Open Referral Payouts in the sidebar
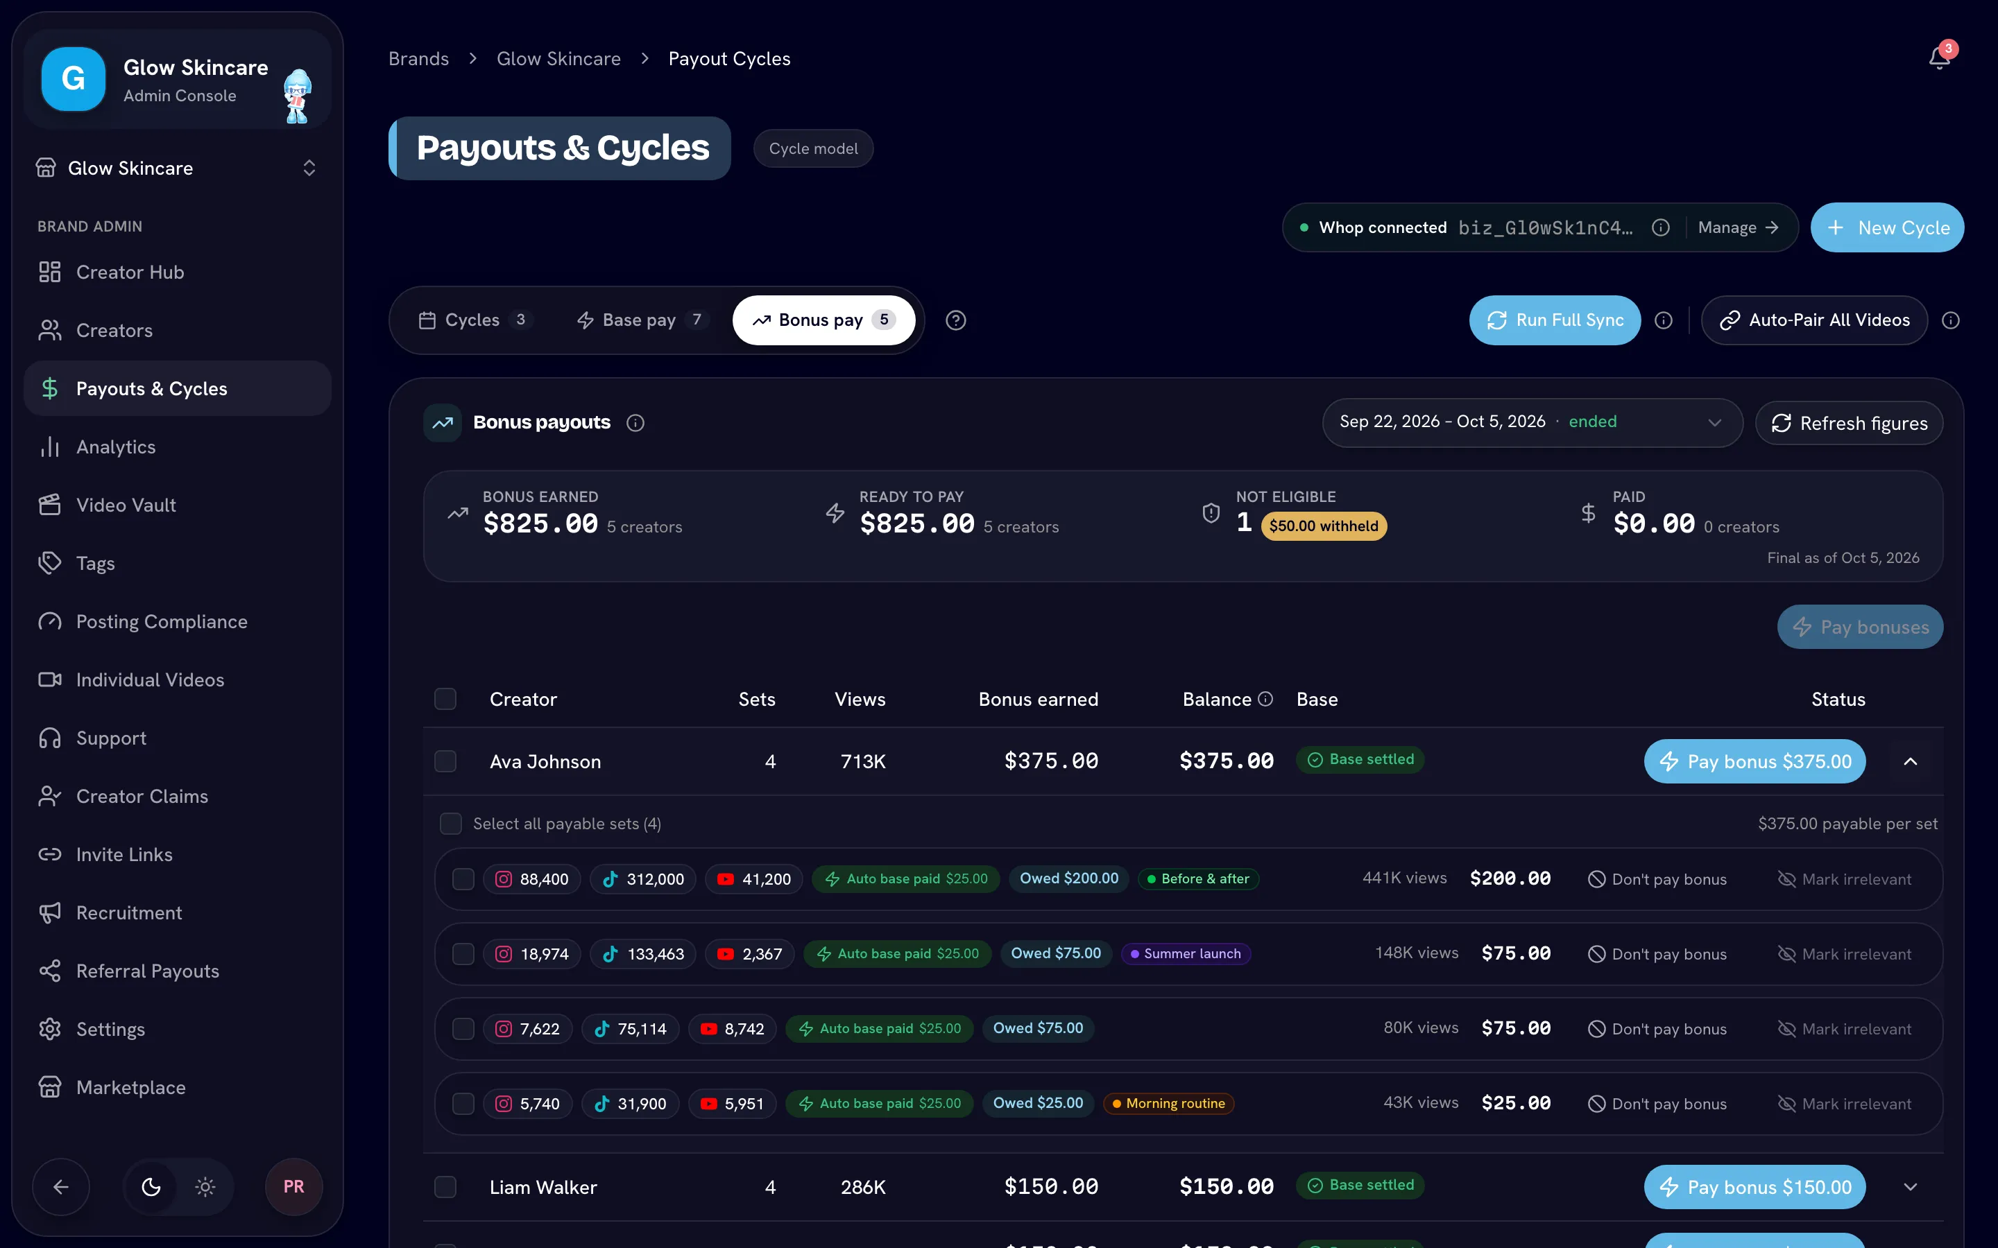1998x1248 pixels. (x=177, y=971)
